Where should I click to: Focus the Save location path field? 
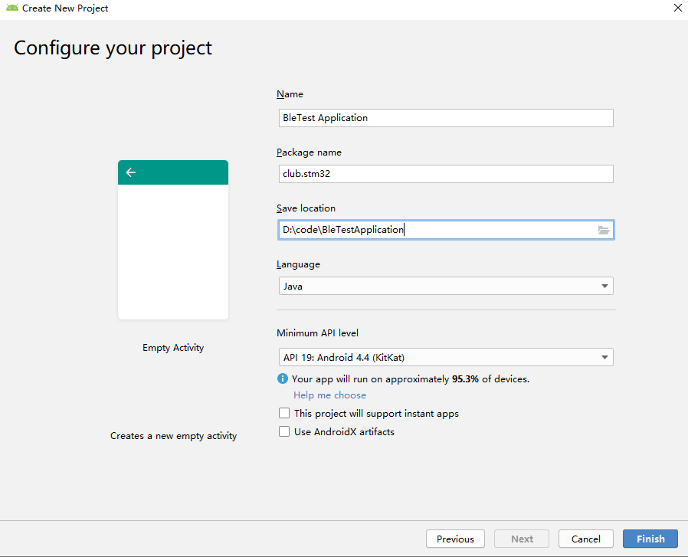[437, 230]
